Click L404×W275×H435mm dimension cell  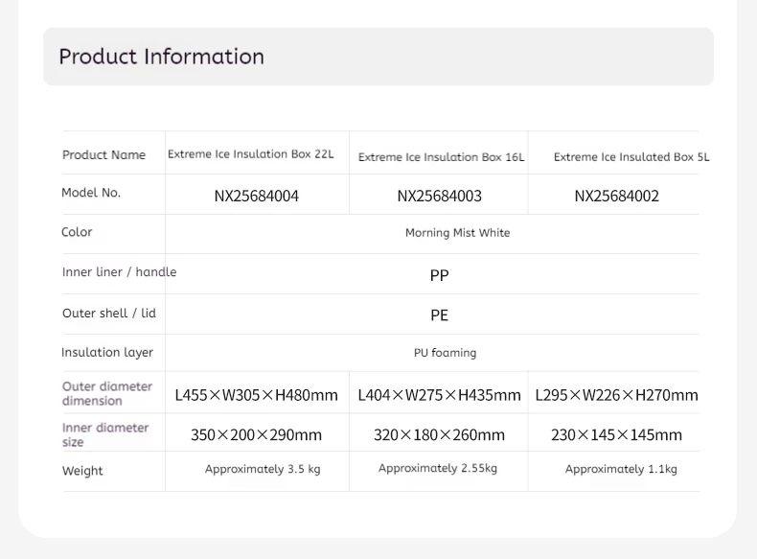pyautogui.click(x=439, y=395)
